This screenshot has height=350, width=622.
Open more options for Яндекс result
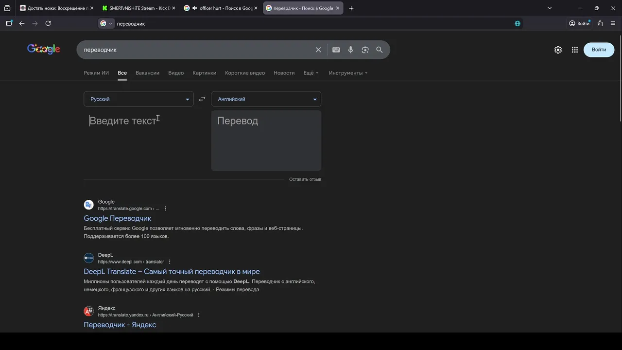(199, 315)
